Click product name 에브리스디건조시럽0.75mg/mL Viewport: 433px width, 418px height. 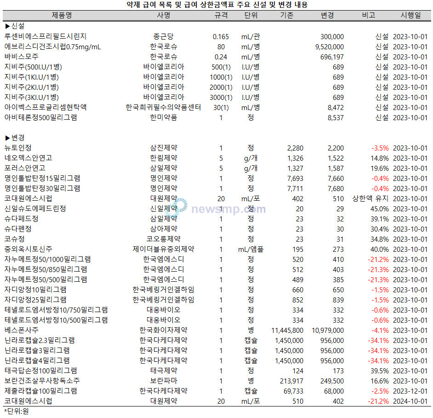52,47
